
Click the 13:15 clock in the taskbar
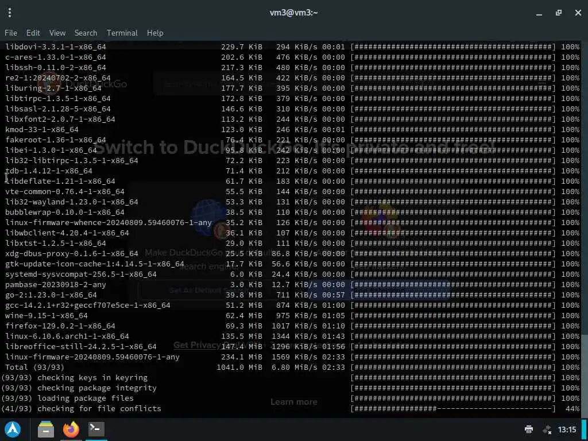tap(567, 430)
